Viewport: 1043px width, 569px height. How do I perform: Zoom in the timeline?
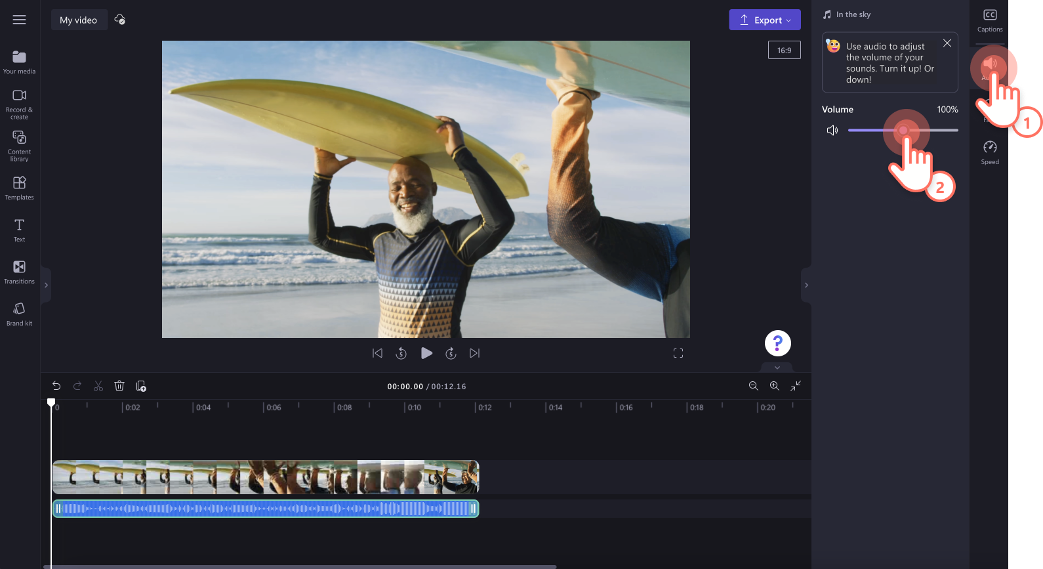[775, 386]
